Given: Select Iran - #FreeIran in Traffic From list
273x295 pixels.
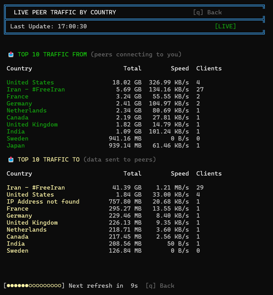Looking at the screenshot, I should [36, 90].
